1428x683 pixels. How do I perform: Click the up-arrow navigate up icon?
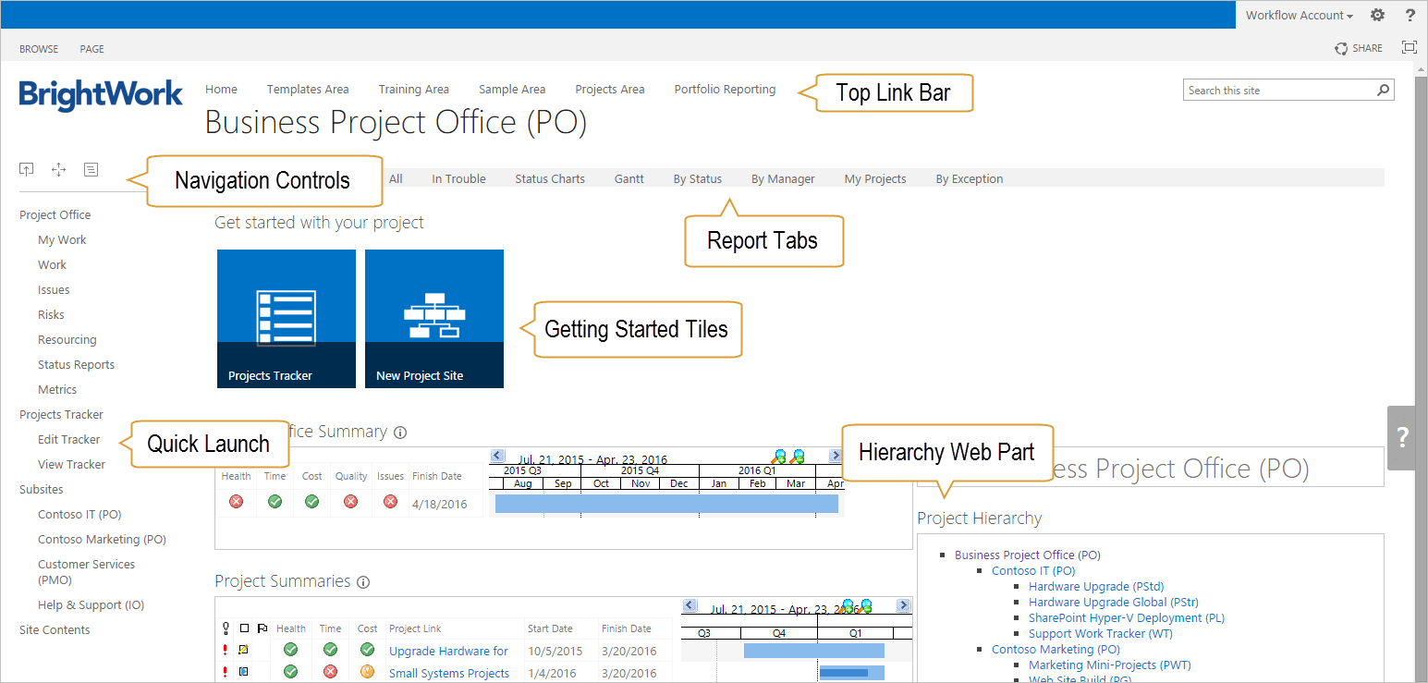pos(27,169)
